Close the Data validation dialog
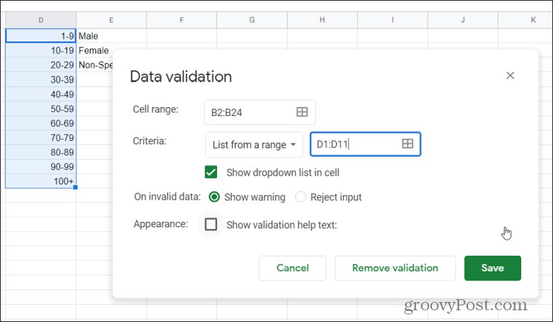The width and height of the screenshot is (553, 322). [x=510, y=75]
